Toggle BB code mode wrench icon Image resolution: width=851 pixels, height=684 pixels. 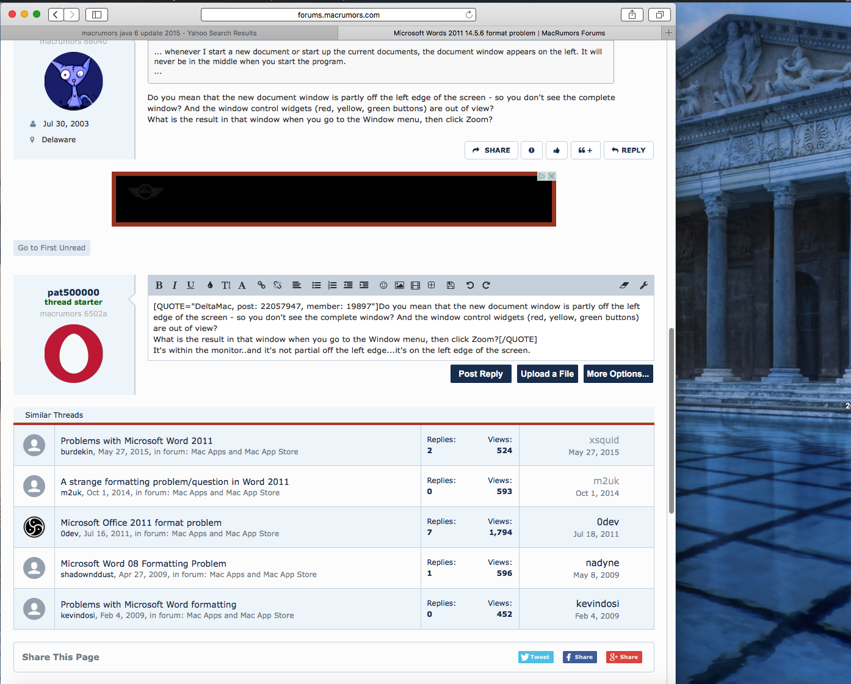point(643,285)
